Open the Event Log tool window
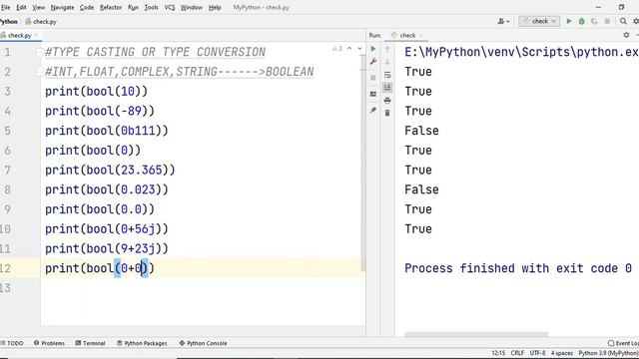 point(623,343)
